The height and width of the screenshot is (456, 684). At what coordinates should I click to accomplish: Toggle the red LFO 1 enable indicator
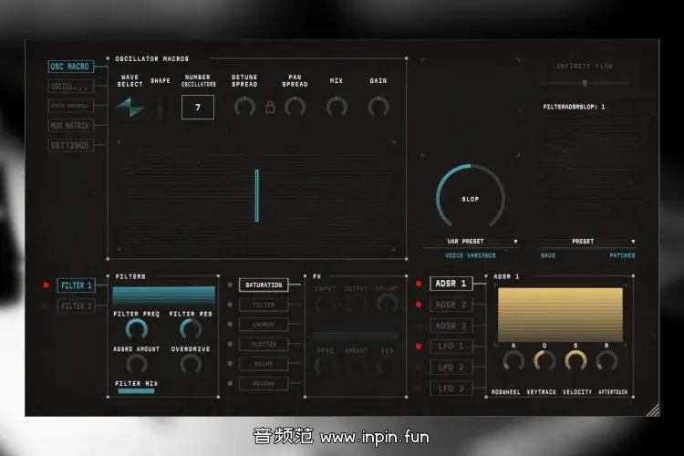pyautogui.click(x=419, y=347)
